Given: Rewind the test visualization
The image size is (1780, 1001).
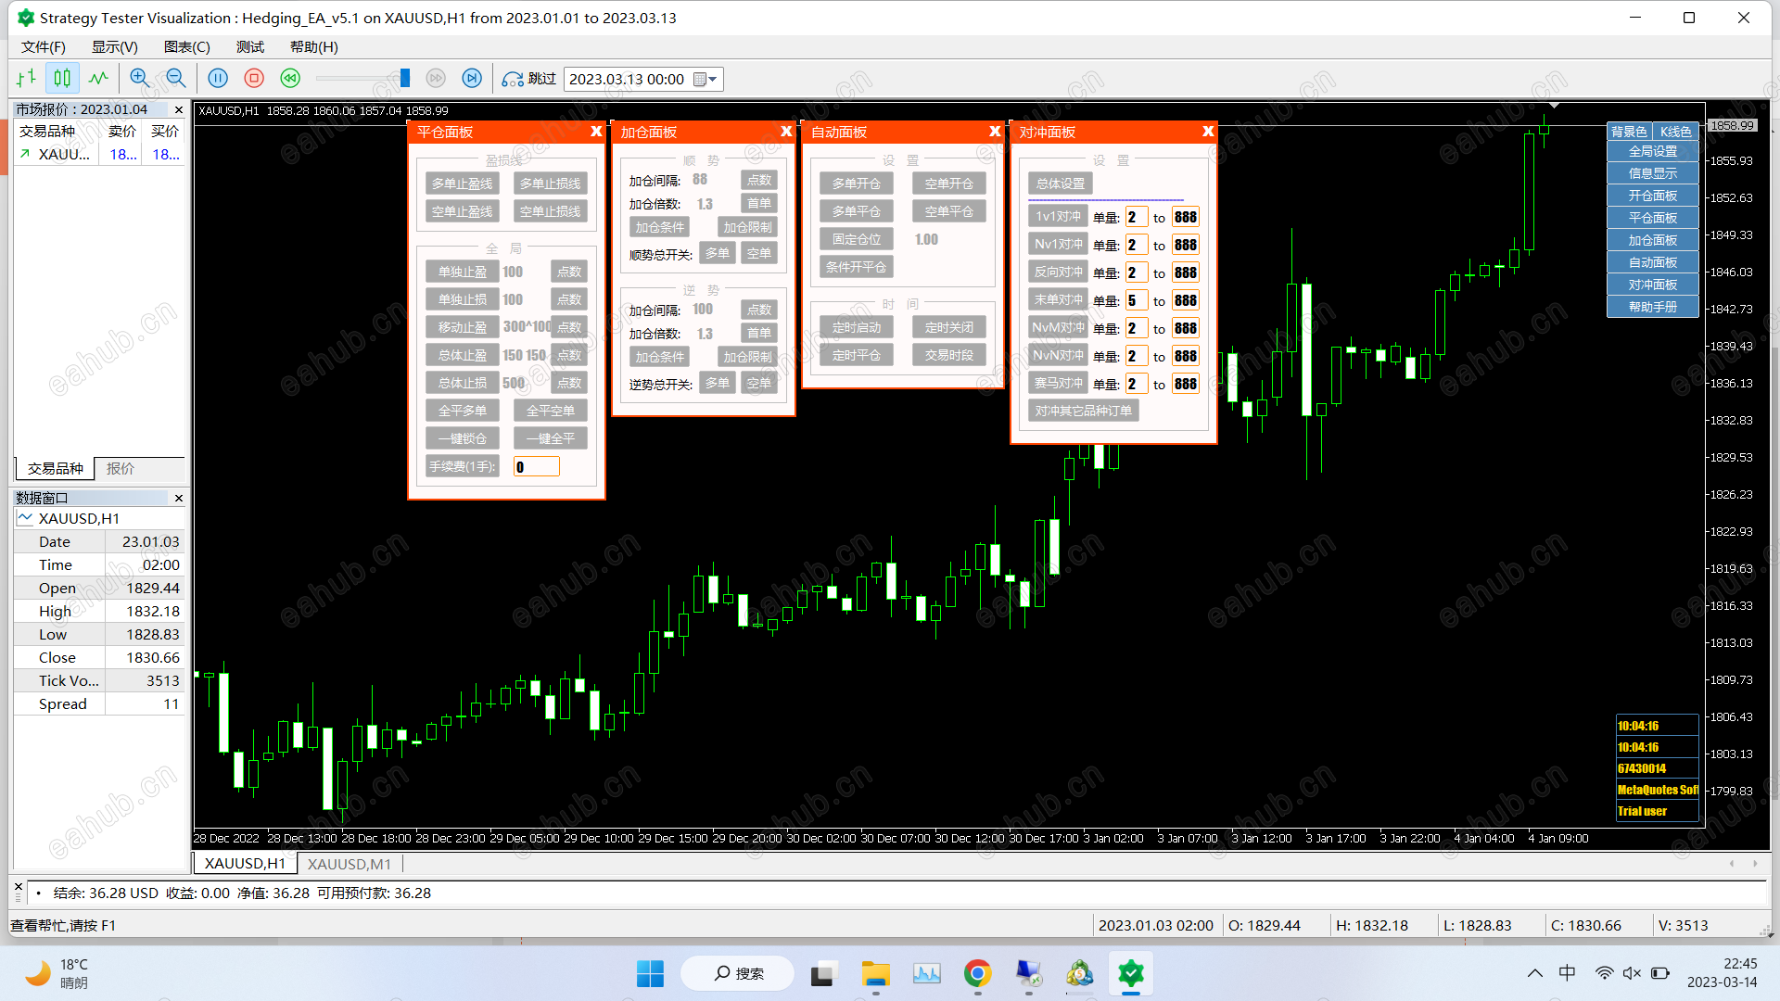Looking at the screenshot, I should (290, 79).
